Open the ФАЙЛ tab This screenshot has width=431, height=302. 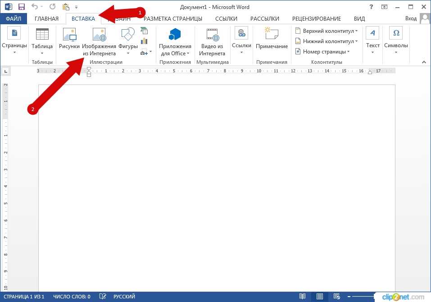coord(14,19)
